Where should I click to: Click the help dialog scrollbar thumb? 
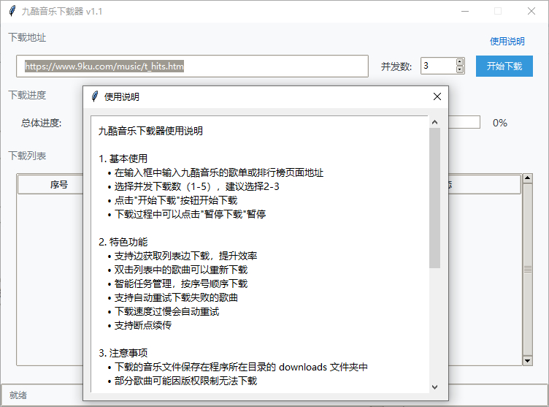[435, 197]
